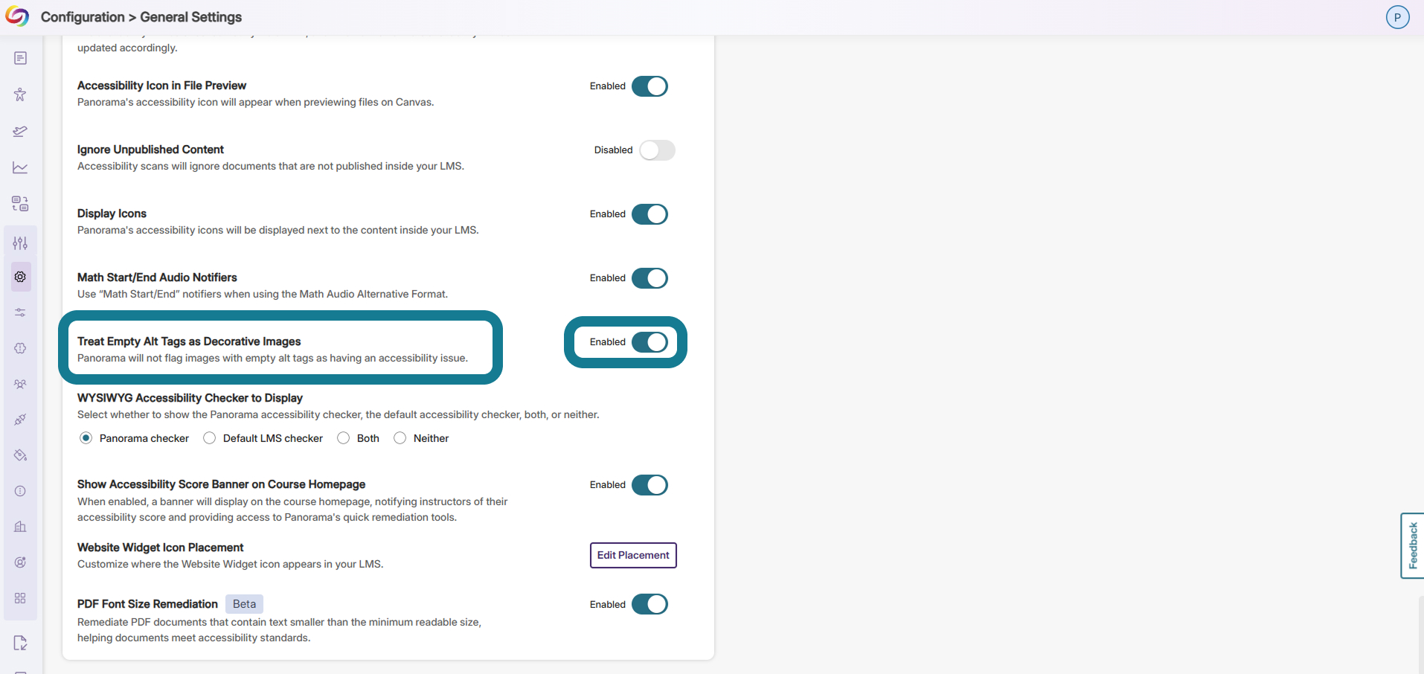Select the Panorama checker radio button
The width and height of the screenshot is (1424, 674).
[x=86, y=438]
